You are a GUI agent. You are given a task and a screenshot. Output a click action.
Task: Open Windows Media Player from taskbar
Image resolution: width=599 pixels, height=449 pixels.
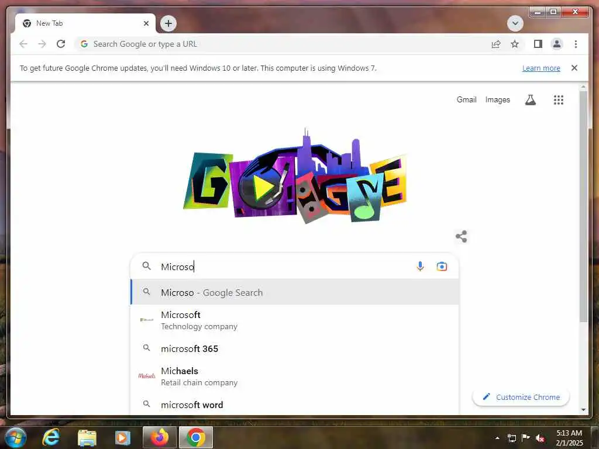coord(123,437)
